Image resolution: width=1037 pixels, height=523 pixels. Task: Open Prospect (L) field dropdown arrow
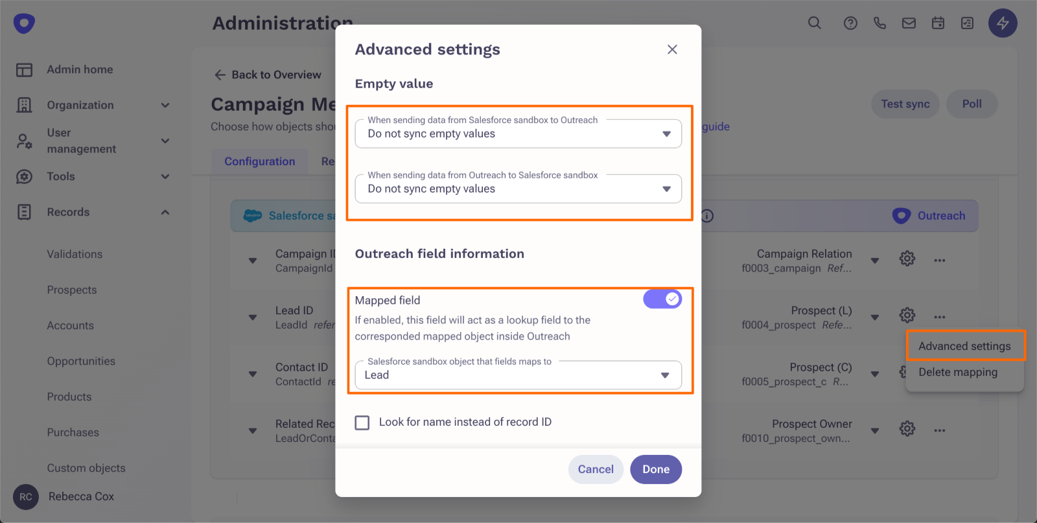pyautogui.click(x=875, y=317)
